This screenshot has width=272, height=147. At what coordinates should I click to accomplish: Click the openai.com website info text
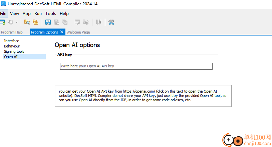coord(143,96)
